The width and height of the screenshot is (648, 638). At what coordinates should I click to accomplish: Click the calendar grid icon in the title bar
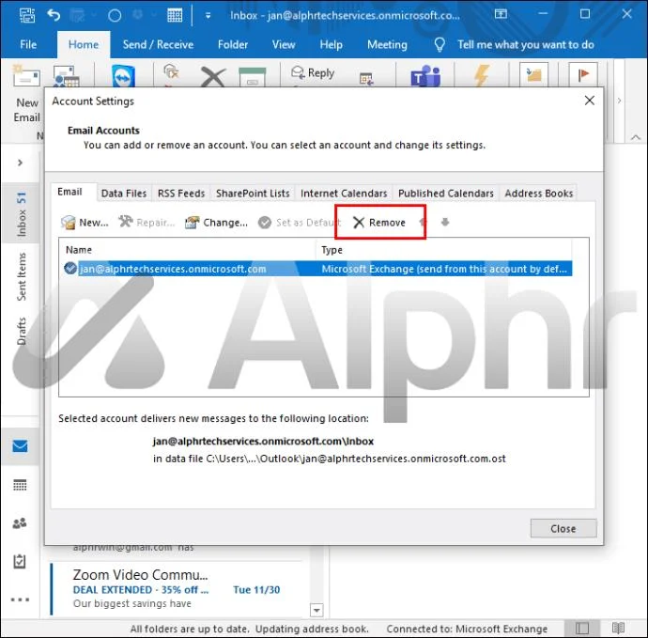click(x=175, y=15)
